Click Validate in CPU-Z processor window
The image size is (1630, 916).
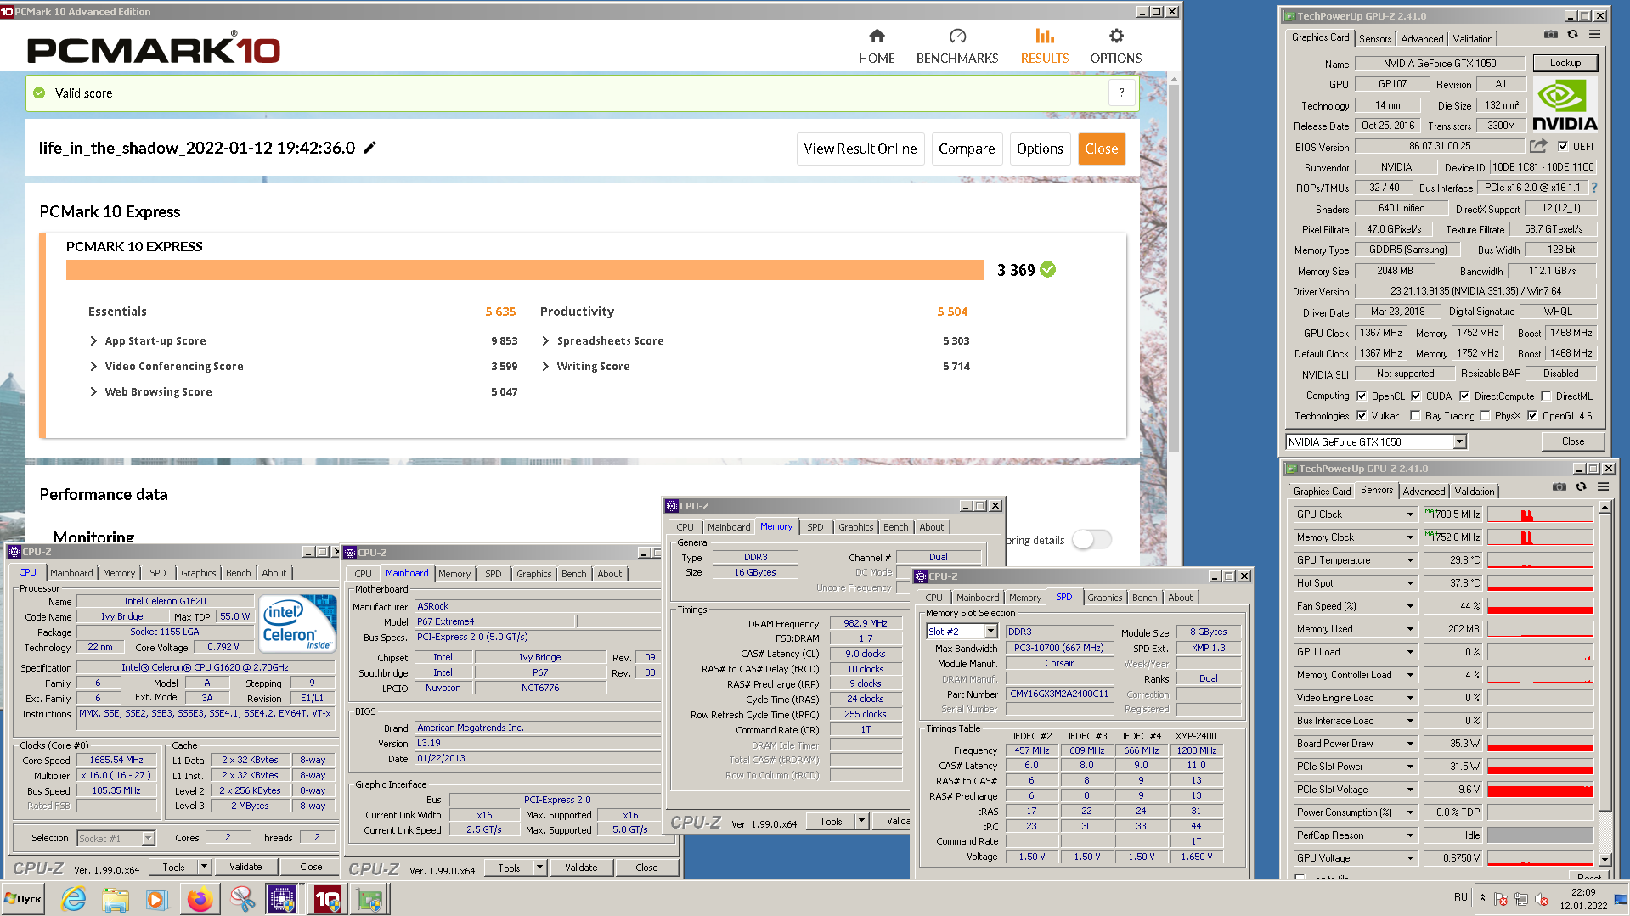tap(245, 867)
